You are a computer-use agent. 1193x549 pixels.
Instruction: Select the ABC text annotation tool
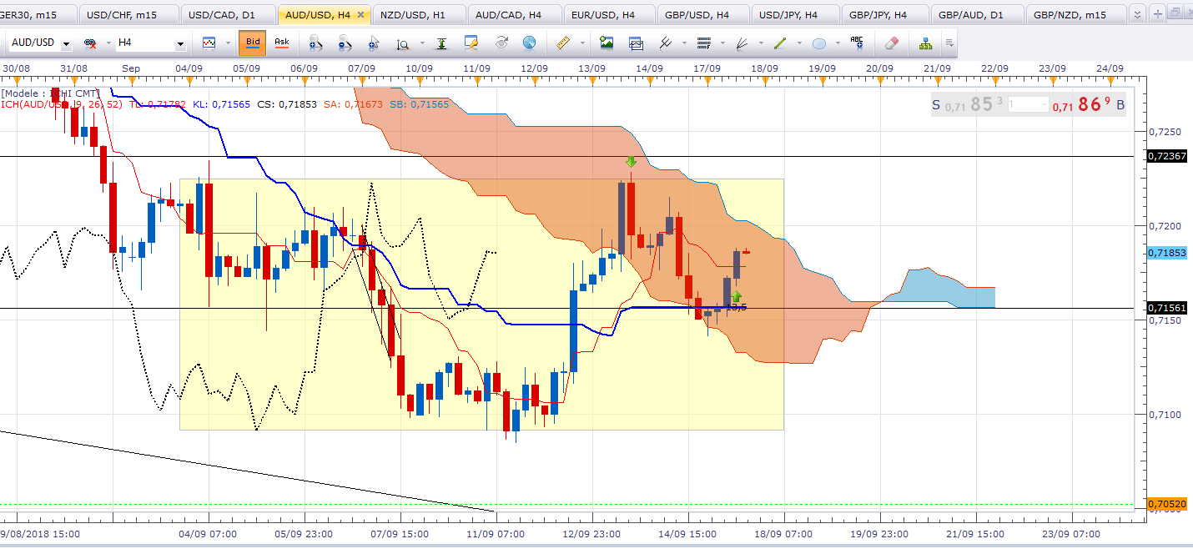tap(857, 43)
